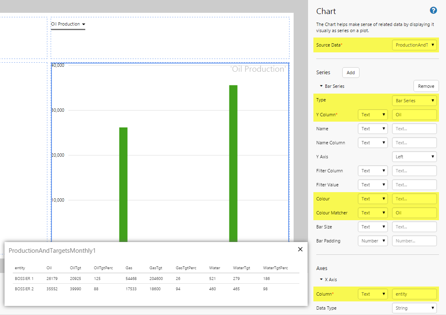The image size is (446, 315).
Task: Click the Colour text input field
Action: 414,199
